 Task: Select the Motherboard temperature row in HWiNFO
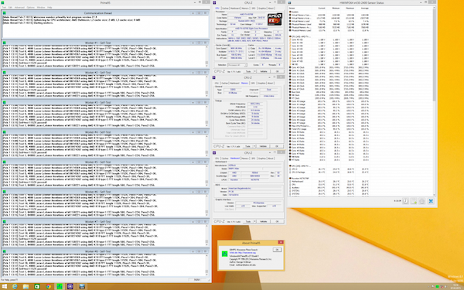coord(329,182)
